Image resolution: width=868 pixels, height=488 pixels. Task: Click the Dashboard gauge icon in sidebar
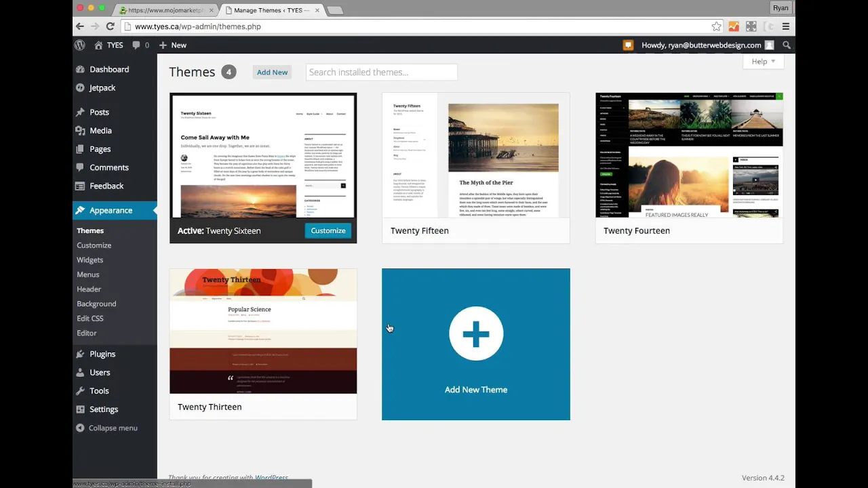[81, 69]
